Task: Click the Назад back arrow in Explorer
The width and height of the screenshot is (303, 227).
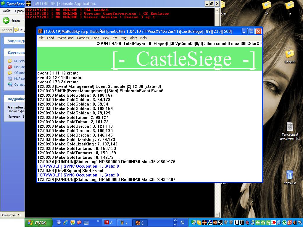Action: [x=6, y=20]
